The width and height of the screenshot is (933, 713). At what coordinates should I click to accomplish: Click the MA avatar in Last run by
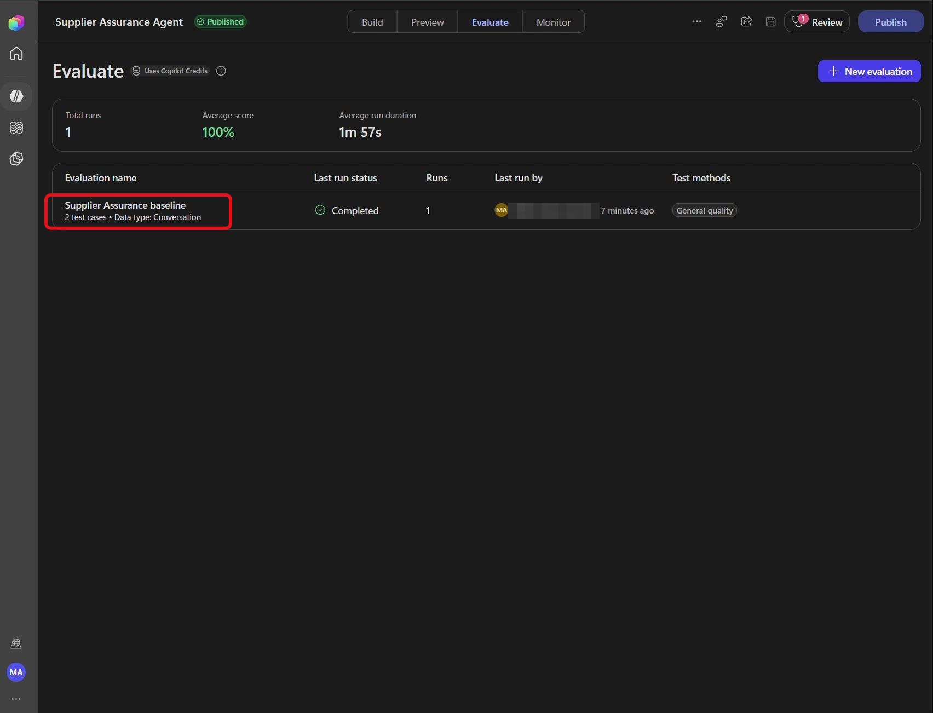501,210
